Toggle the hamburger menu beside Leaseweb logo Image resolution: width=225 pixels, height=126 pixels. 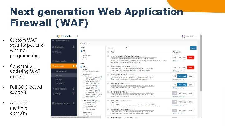point(77,36)
